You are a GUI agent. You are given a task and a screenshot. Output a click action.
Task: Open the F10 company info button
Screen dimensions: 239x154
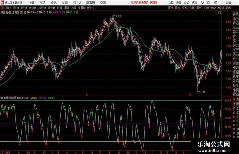point(206,8)
